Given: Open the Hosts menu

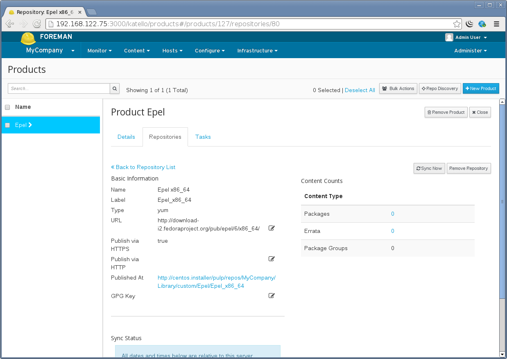Looking at the screenshot, I should (x=172, y=51).
